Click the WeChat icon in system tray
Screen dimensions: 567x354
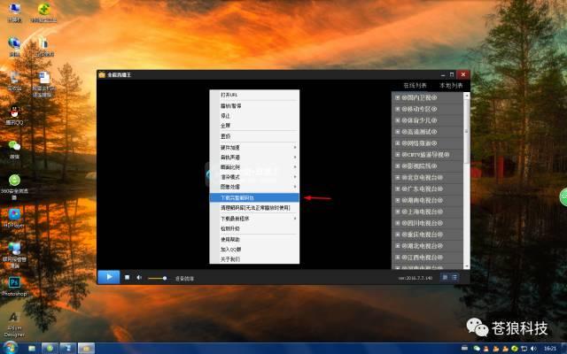click(x=477, y=348)
